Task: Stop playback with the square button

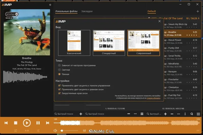Action: pyautogui.click(x=16, y=123)
